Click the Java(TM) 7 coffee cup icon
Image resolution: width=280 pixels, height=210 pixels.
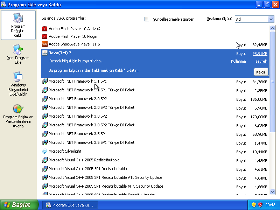(45, 53)
